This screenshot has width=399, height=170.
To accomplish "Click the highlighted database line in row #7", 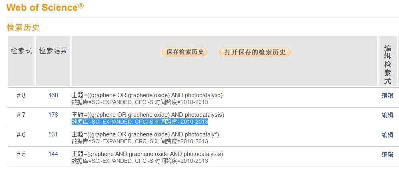I will [140, 122].
